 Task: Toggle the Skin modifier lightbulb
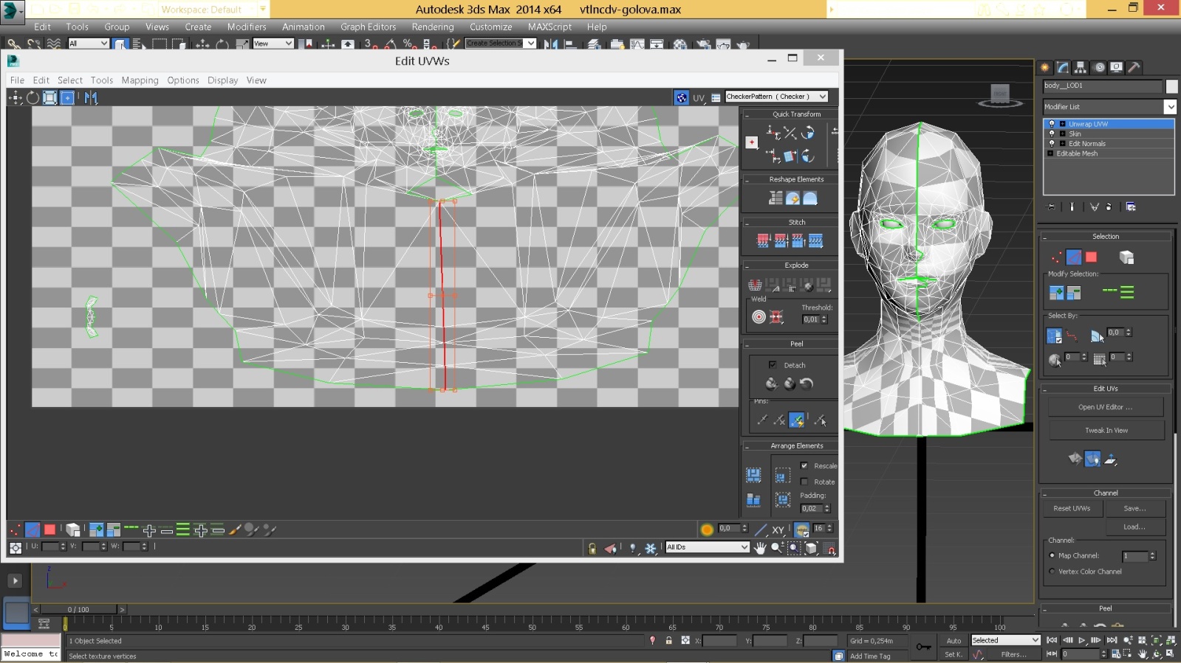(1052, 133)
